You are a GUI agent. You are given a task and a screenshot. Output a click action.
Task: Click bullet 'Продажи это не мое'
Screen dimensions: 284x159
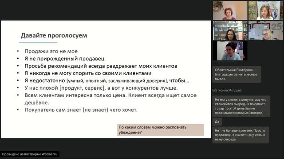(x=51, y=51)
